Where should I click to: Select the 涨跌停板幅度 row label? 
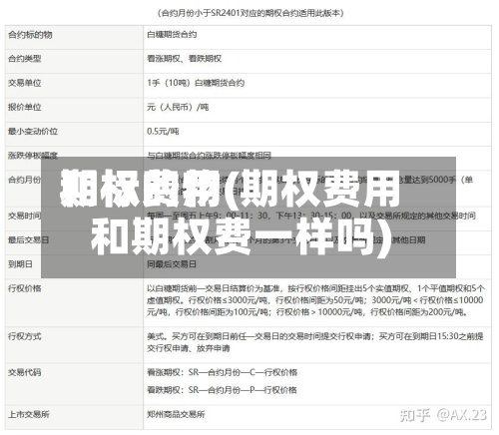click(x=33, y=155)
